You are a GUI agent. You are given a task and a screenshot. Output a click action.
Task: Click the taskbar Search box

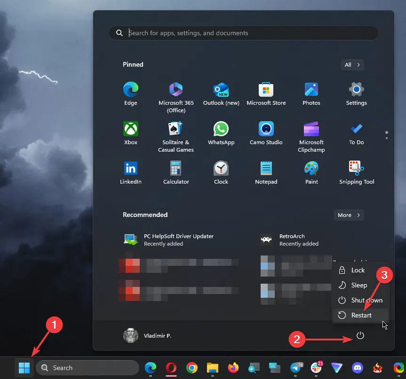(x=87, y=368)
